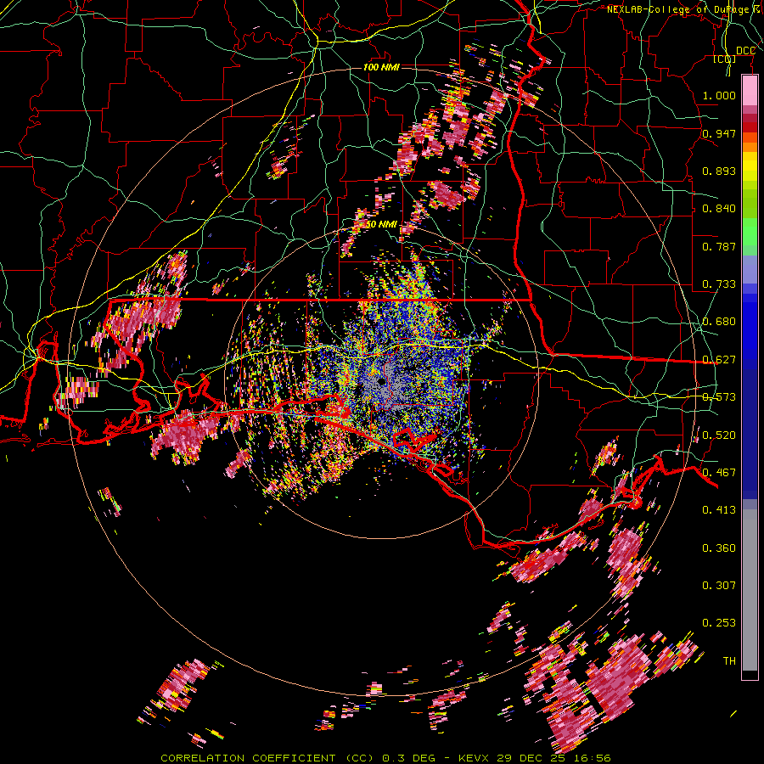Screen dimensions: 764x764
Task: Select the 0.253 legend value
Action: click(719, 623)
